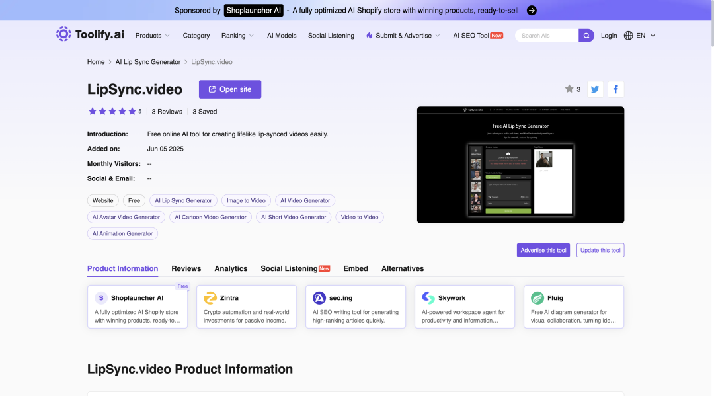Viewport: 714px width, 396px height.
Task: Open AI Models menu item
Action: point(282,36)
